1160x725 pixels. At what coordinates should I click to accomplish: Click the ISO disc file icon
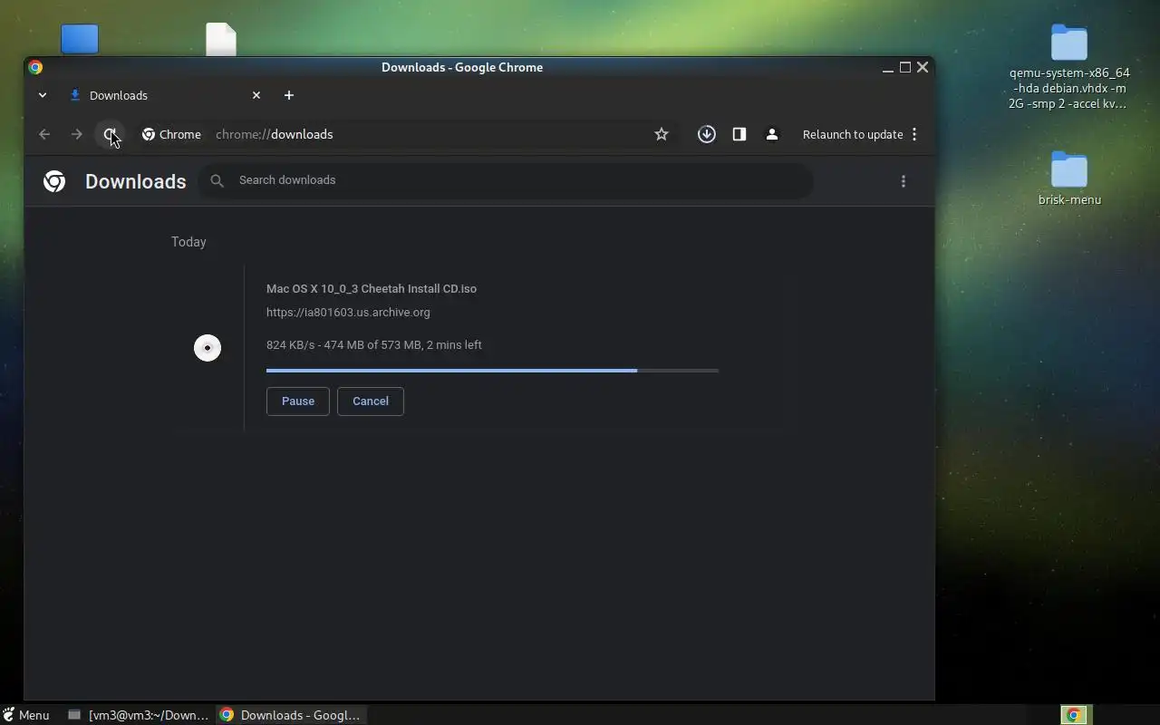(x=208, y=348)
